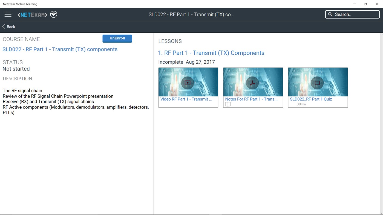
Task: Open lesson 1 RF Part 1 Transmit Components
Action: click(x=211, y=53)
